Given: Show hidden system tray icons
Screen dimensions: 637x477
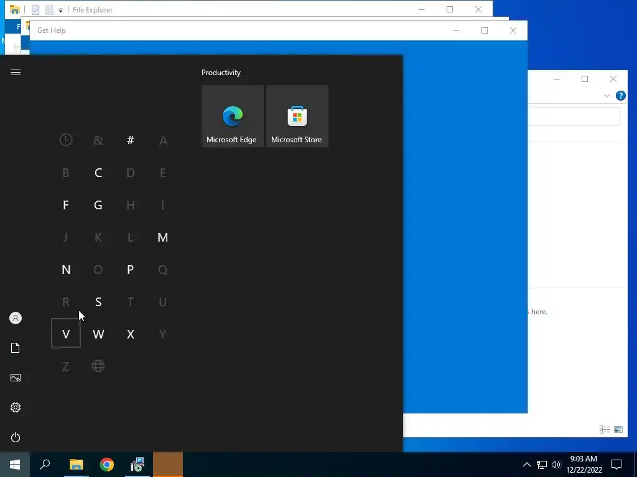Looking at the screenshot, I should [526, 465].
